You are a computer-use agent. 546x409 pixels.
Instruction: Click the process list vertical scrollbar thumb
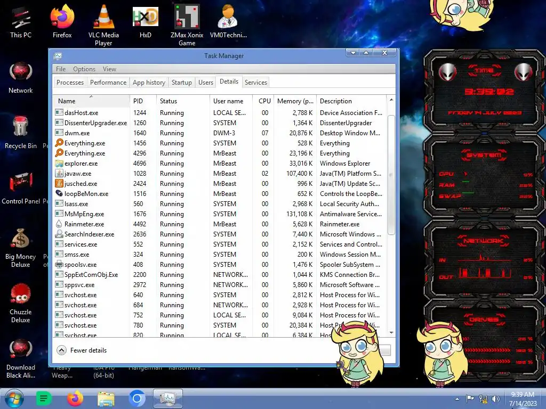click(x=391, y=175)
